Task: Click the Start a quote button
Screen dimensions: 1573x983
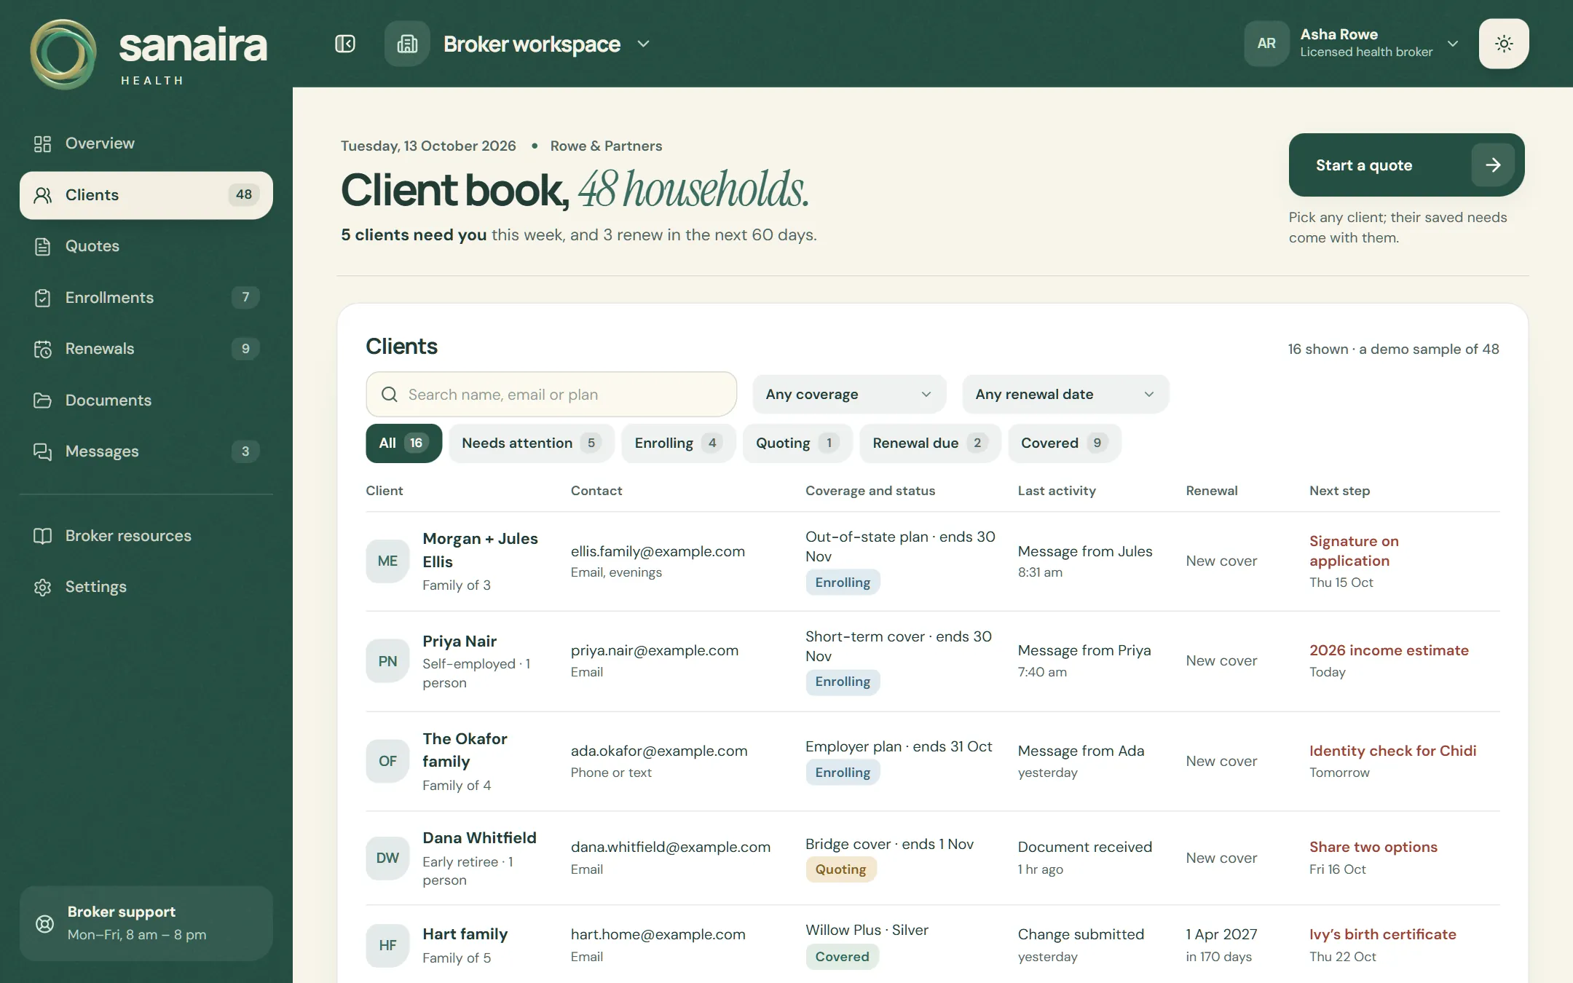Action: [x=1406, y=165]
